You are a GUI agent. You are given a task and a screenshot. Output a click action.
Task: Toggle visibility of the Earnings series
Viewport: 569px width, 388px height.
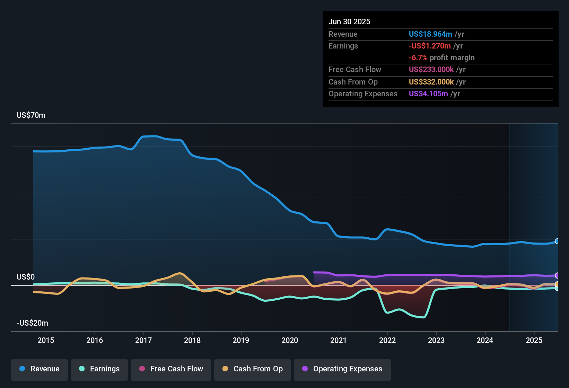click(x=99, y=369)
